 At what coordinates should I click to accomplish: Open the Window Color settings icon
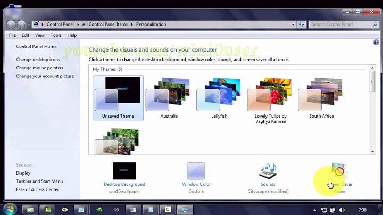tap(196, 171)
